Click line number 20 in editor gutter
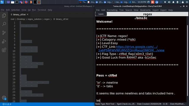 (14, 82)
